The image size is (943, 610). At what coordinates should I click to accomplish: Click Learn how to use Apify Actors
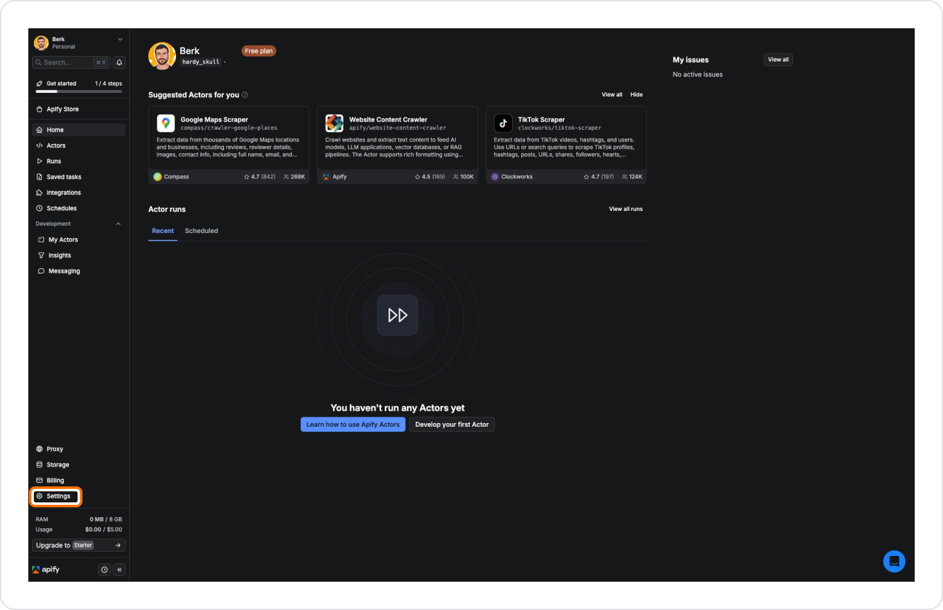coord(353,424)
